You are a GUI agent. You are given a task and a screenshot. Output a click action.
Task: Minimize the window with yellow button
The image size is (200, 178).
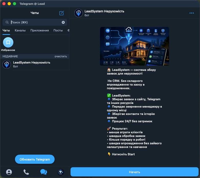tap(9, 4)
